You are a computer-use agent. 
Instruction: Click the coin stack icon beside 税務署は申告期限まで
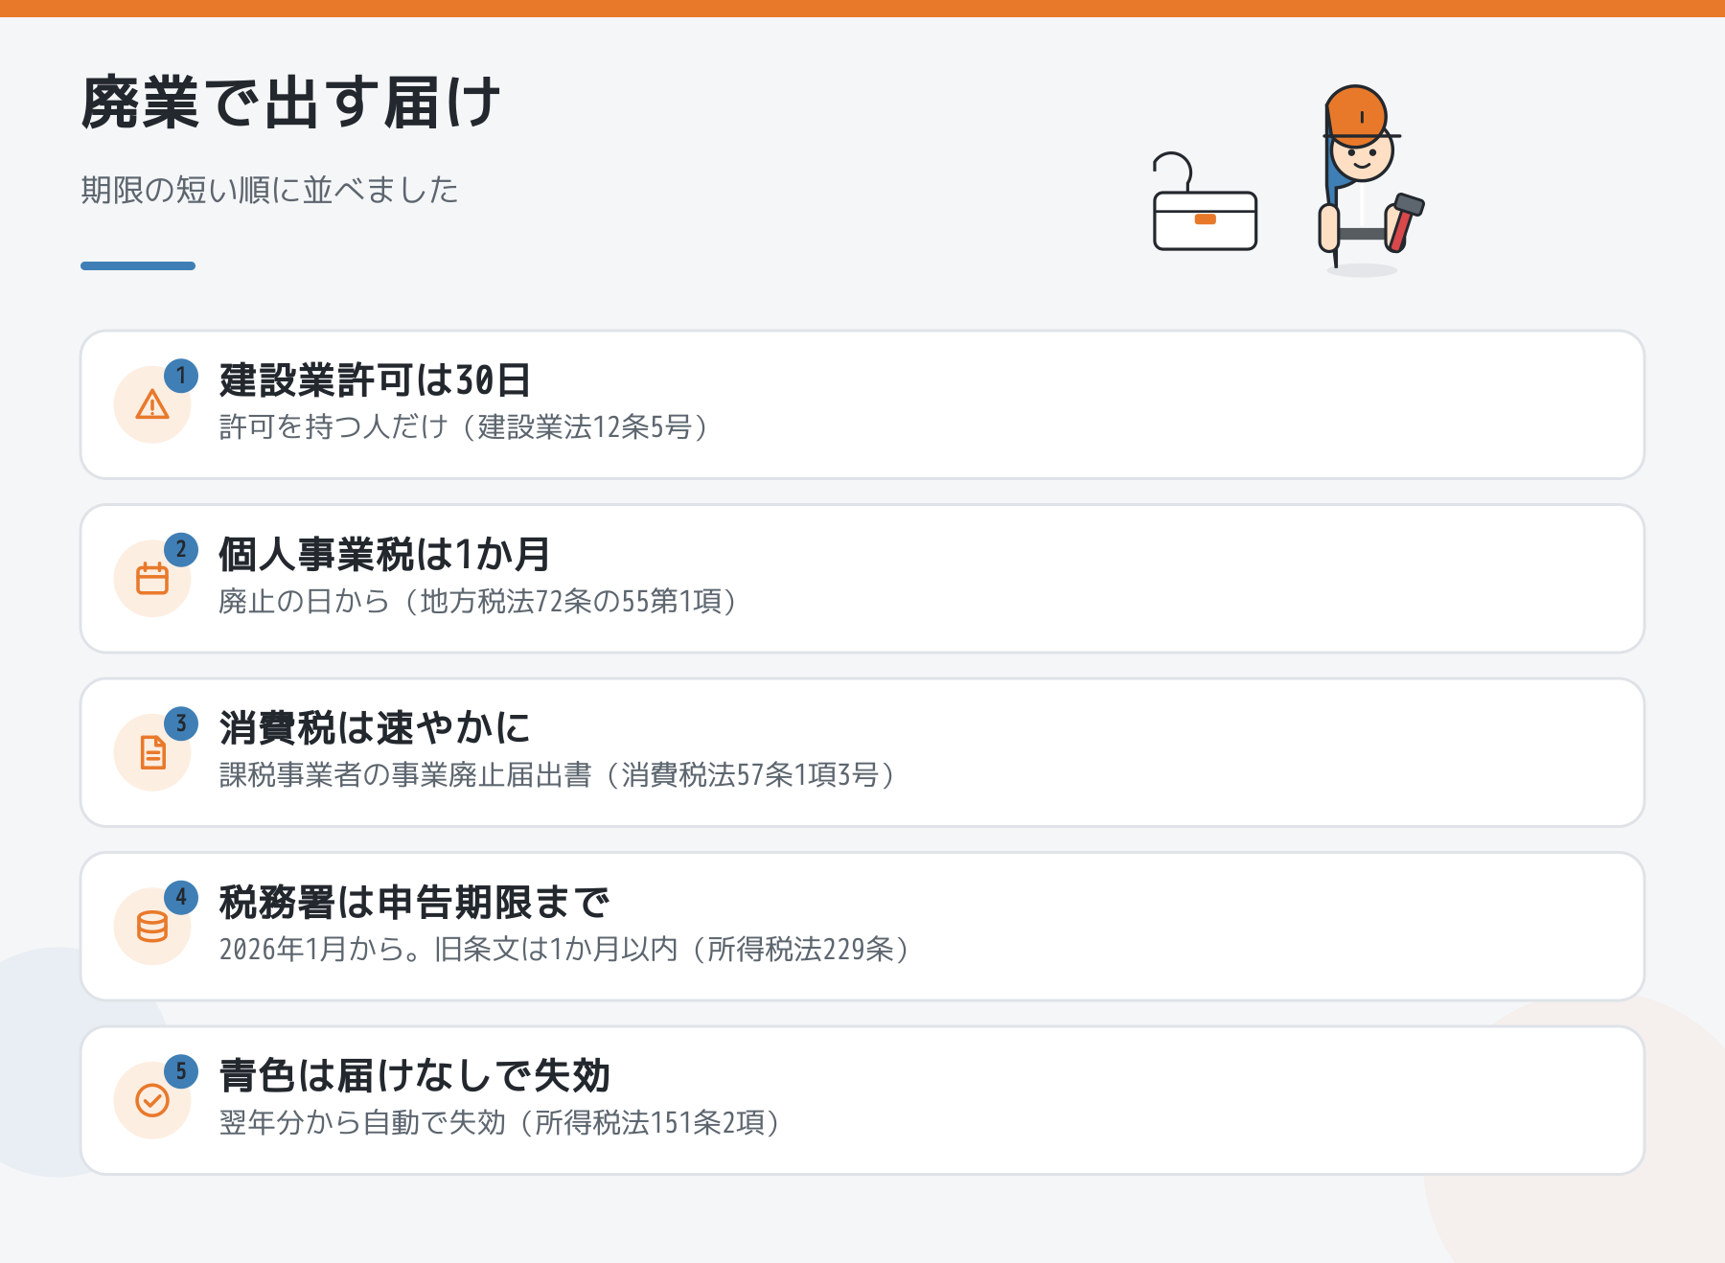point(152,927)
